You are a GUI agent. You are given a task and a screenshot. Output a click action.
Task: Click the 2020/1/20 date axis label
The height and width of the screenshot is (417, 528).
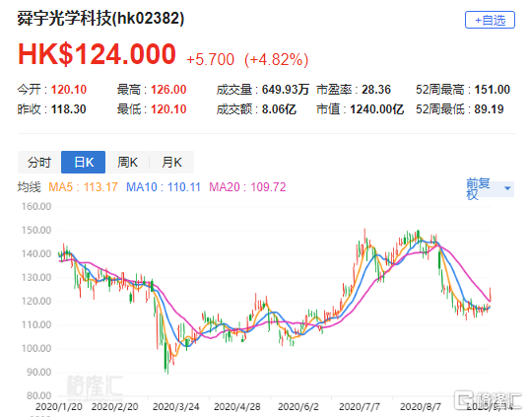tap(59, 407)
